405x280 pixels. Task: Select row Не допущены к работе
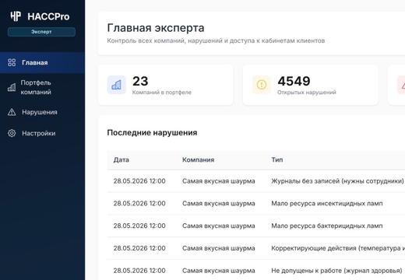pyautogui.click(x=256, y=271)
